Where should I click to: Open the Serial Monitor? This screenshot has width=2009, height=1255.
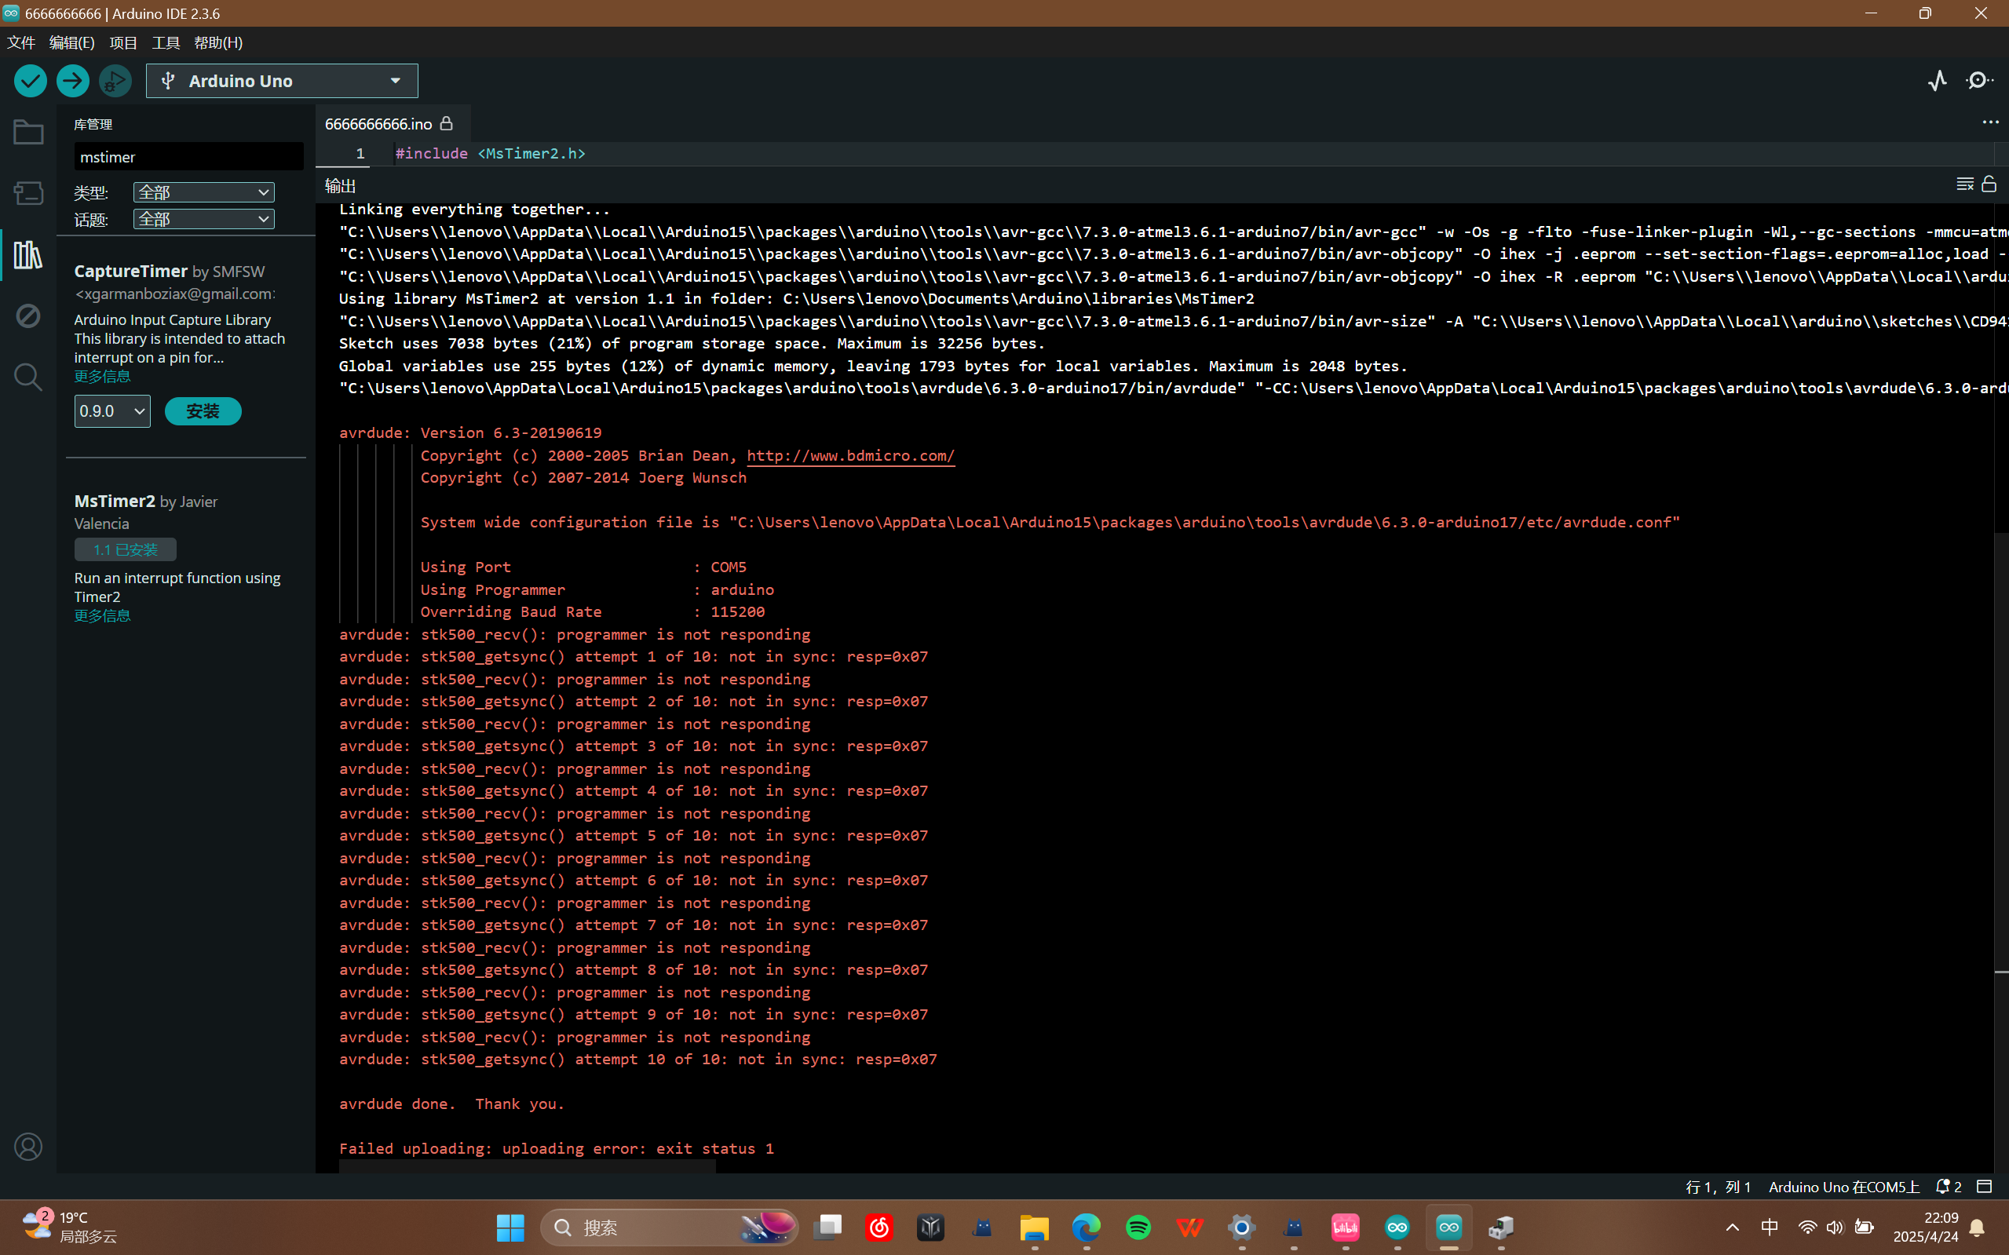[1980, 81]
